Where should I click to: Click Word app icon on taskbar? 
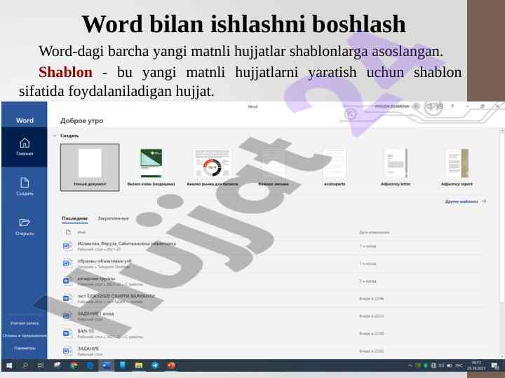pos(106,365)
